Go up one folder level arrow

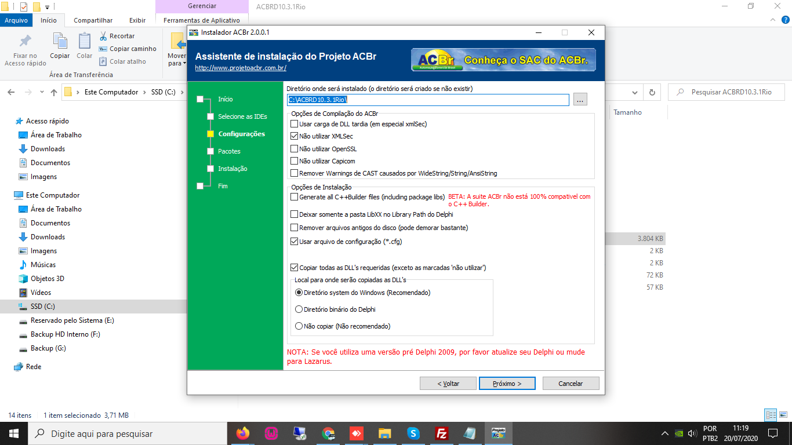(x=54, y=92)
